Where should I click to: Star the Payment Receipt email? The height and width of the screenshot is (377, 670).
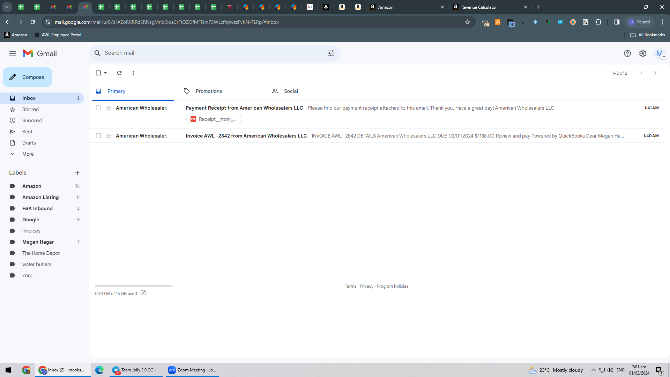tap(109, 108)
